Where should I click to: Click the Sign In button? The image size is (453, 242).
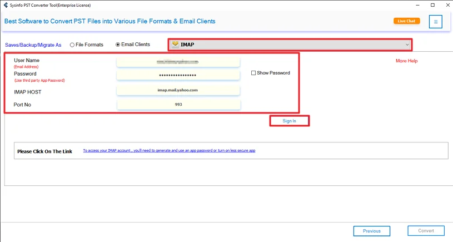point(289,121)
